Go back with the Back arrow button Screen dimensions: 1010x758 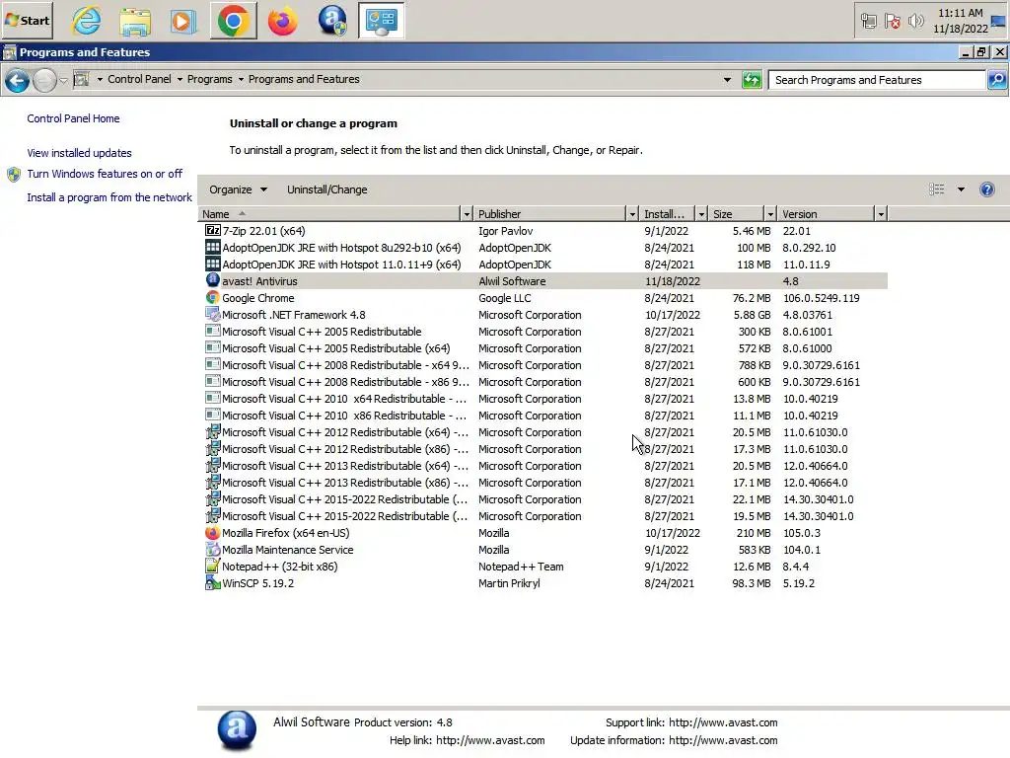point(18,81)
